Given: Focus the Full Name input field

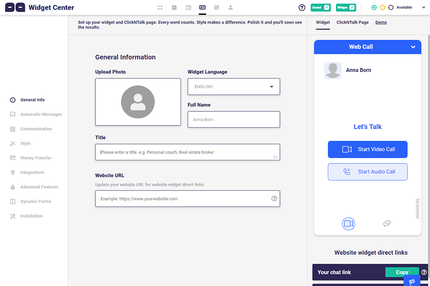Looking at the screenshot, I should [x=234, y=120].
